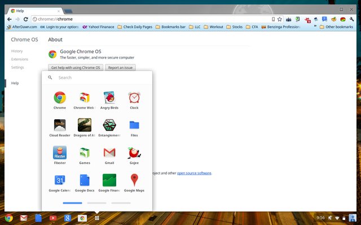Open Gmail in app launcher
This screenshot has height=225, width=361.
[x=109, y=155]
